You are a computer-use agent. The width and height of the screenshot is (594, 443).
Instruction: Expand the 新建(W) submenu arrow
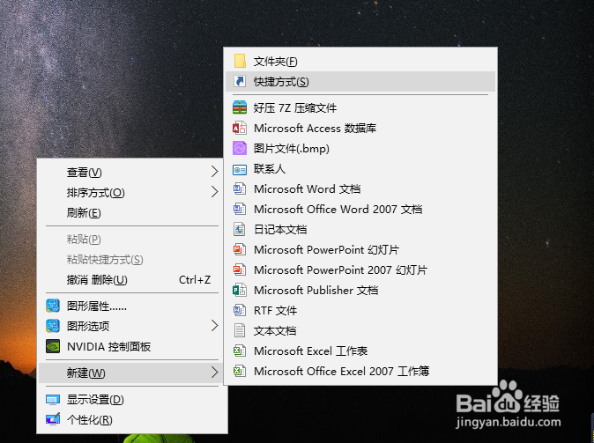(x=214, y=373)
